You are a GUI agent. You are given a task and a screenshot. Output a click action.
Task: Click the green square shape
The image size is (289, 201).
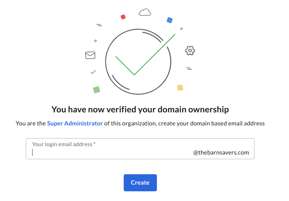point(97,90)
